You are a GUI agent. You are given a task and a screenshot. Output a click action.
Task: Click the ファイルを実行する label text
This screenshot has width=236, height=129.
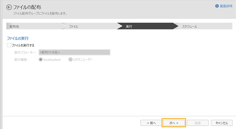(x=23, y=45)
